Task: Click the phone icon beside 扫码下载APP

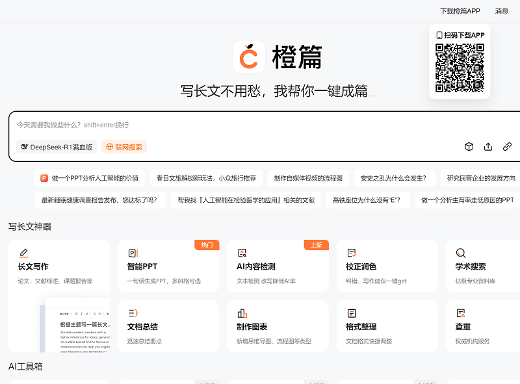Action: 439,35
